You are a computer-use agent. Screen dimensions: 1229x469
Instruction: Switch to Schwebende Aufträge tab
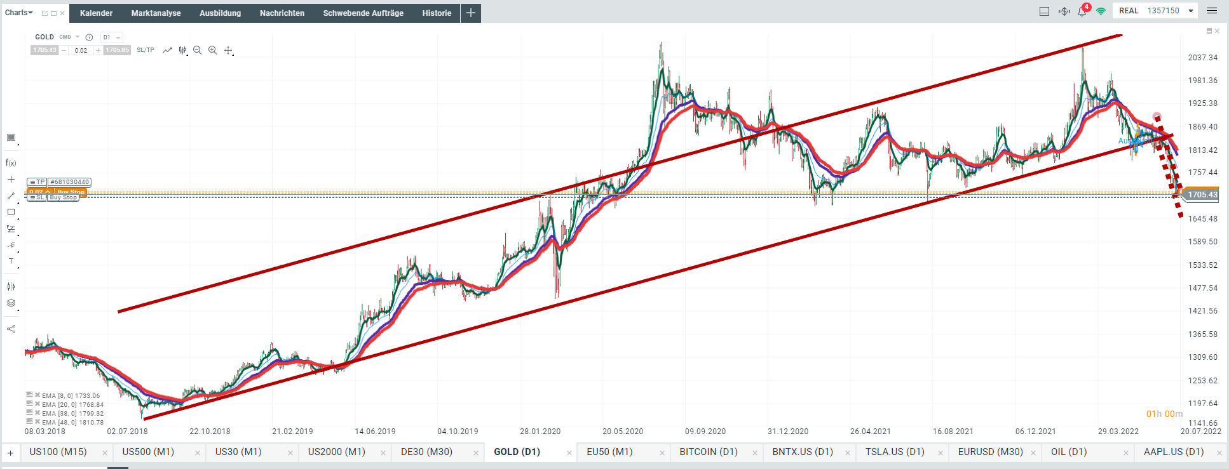[363, 13]
